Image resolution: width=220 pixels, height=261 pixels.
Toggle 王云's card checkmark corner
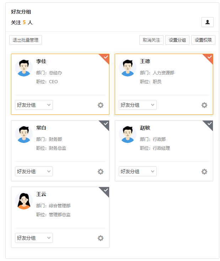(x=105, y=191)
